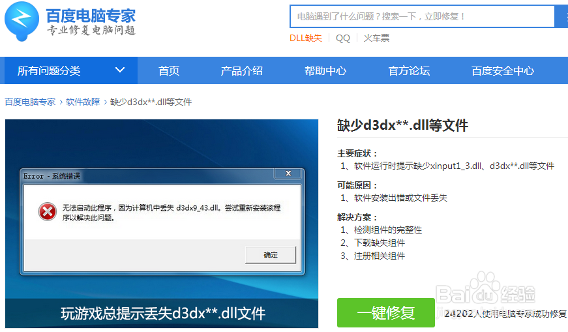Open the 产品介绍 navigation tab
568x332 pixels.
click(x=242, y=70)
